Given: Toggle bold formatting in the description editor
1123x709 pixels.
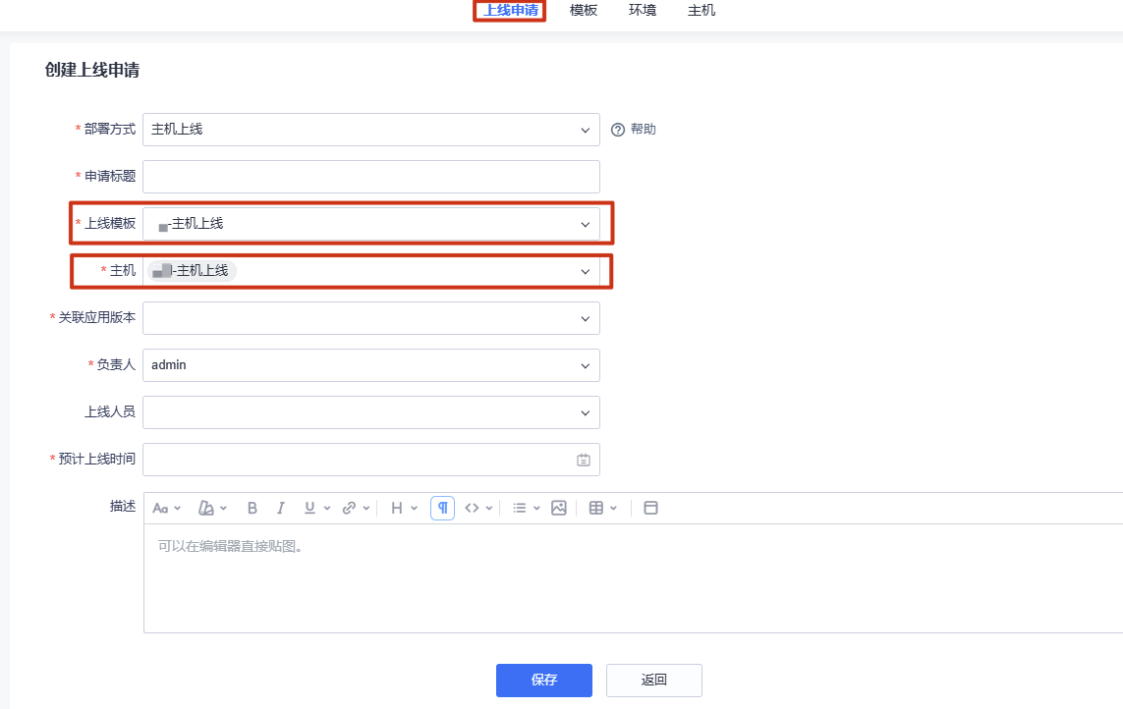Looking at the screenshot, I should 253,508.
